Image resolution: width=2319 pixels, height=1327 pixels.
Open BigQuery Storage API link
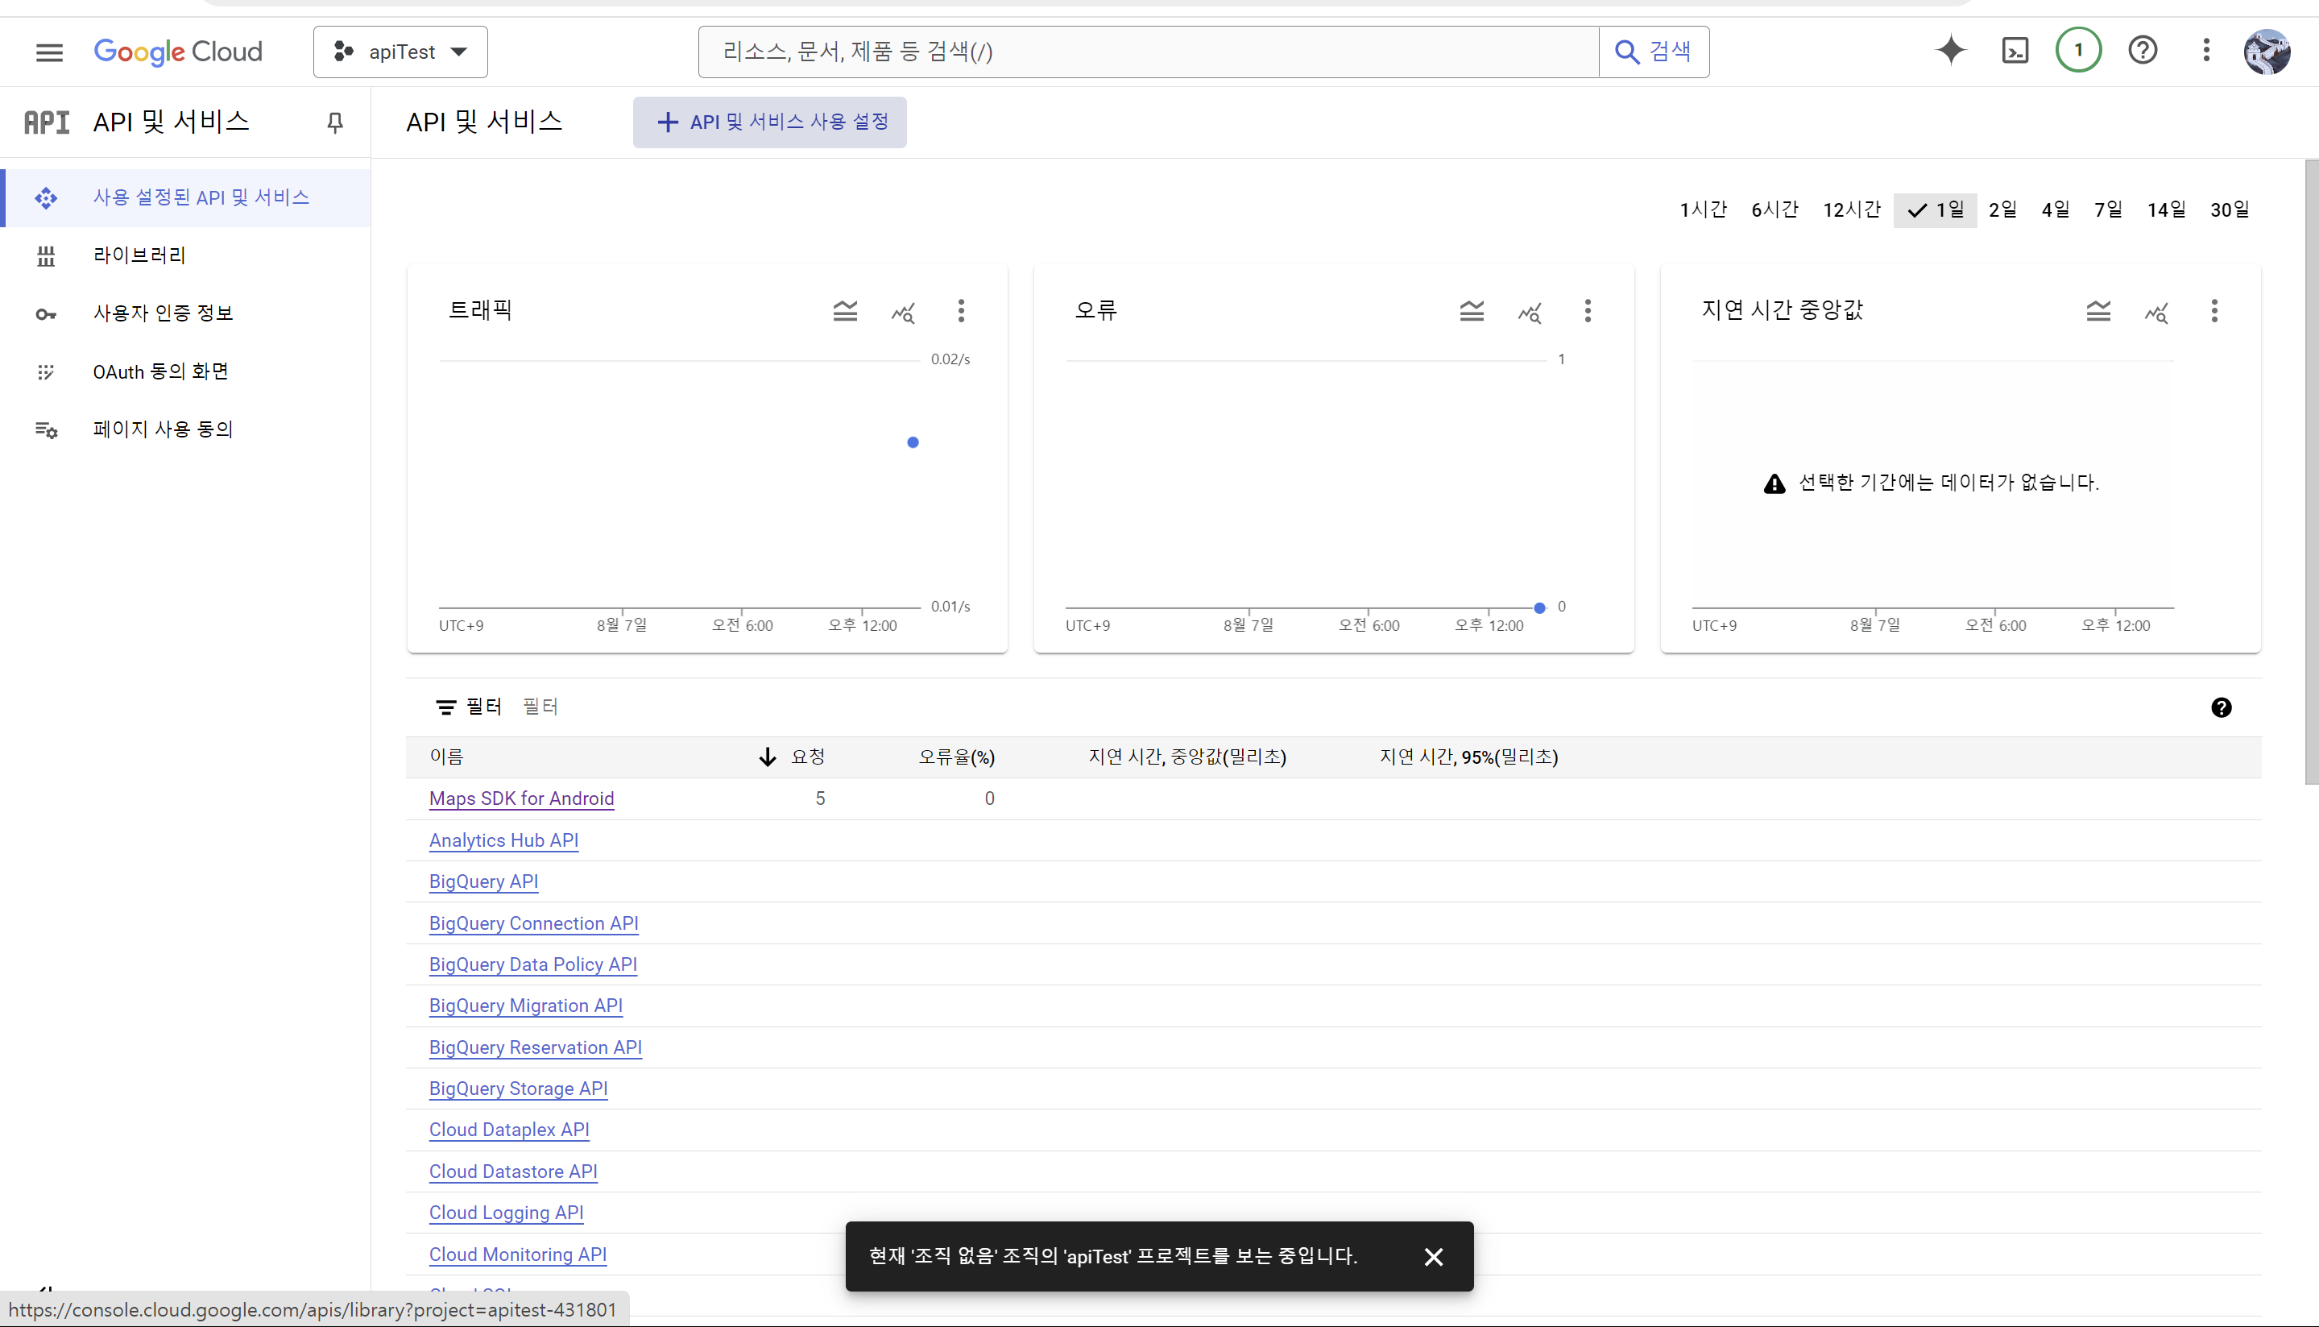pos(518,1089)
